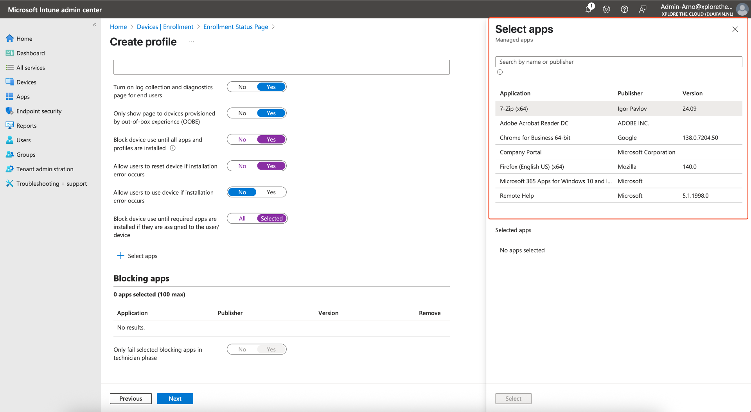Choose All for block until required apps installed
This screenshot has height=412, width=751.
[x=242, y=218]
